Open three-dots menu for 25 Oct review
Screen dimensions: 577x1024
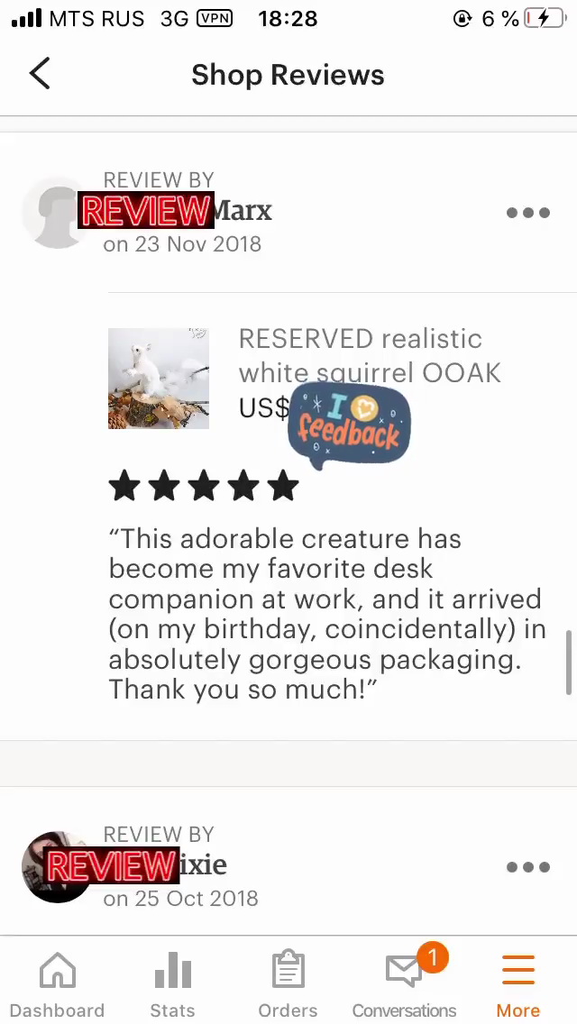click(528, 867)
